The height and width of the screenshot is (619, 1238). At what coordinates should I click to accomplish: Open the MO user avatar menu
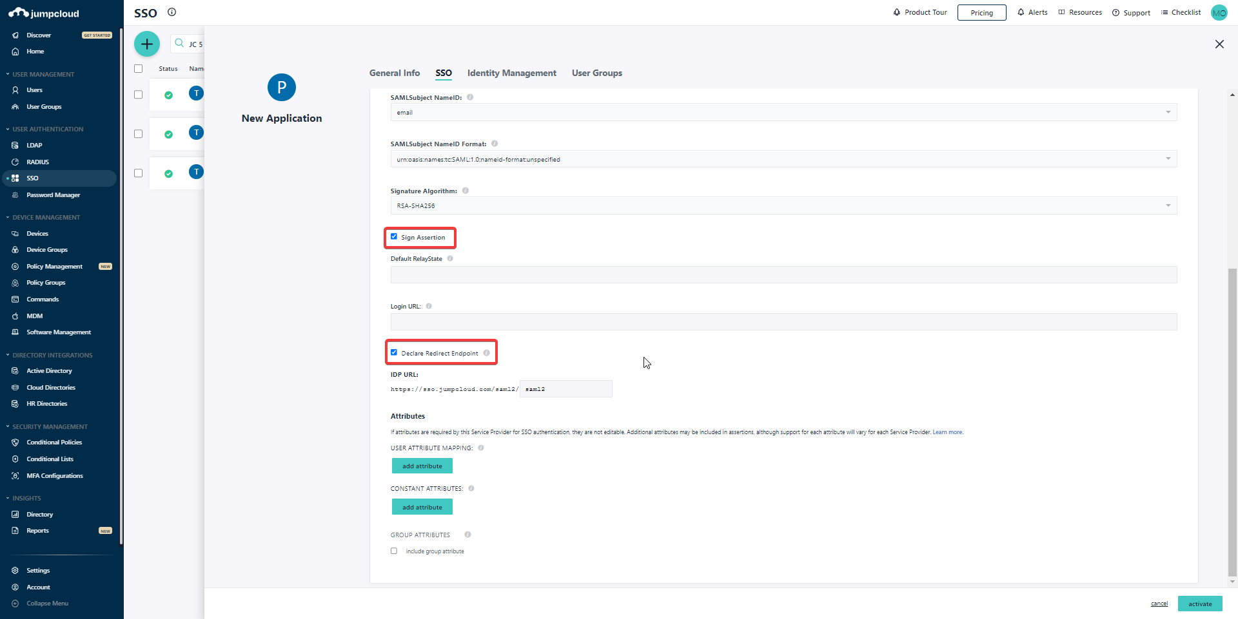click(x=1219, y=12)
